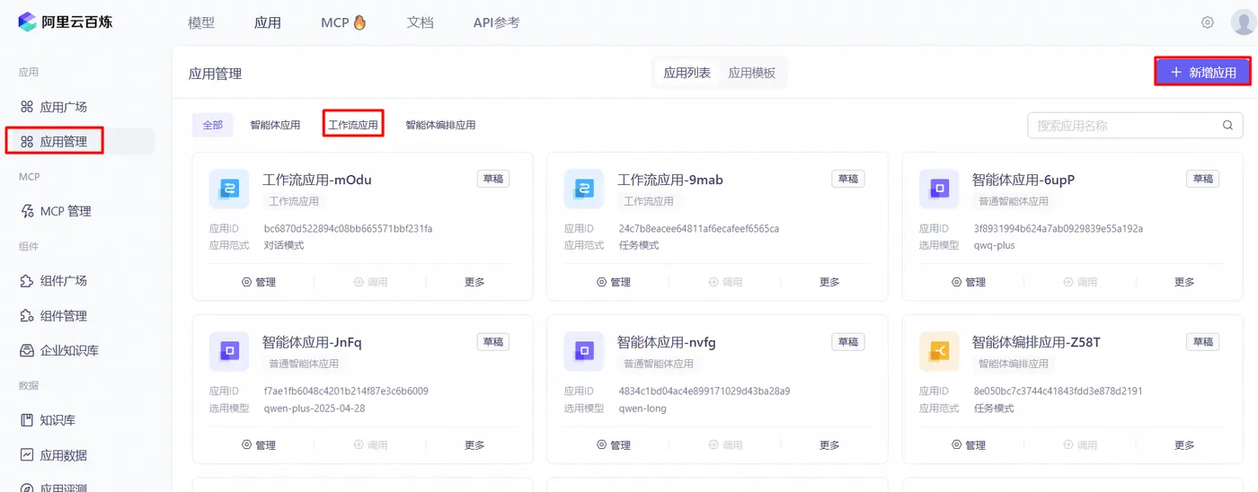The width and height of the screenshot is (1258, 492).
Task: Click the 应用数据 sidebar icon
Action: pos(27,454)
